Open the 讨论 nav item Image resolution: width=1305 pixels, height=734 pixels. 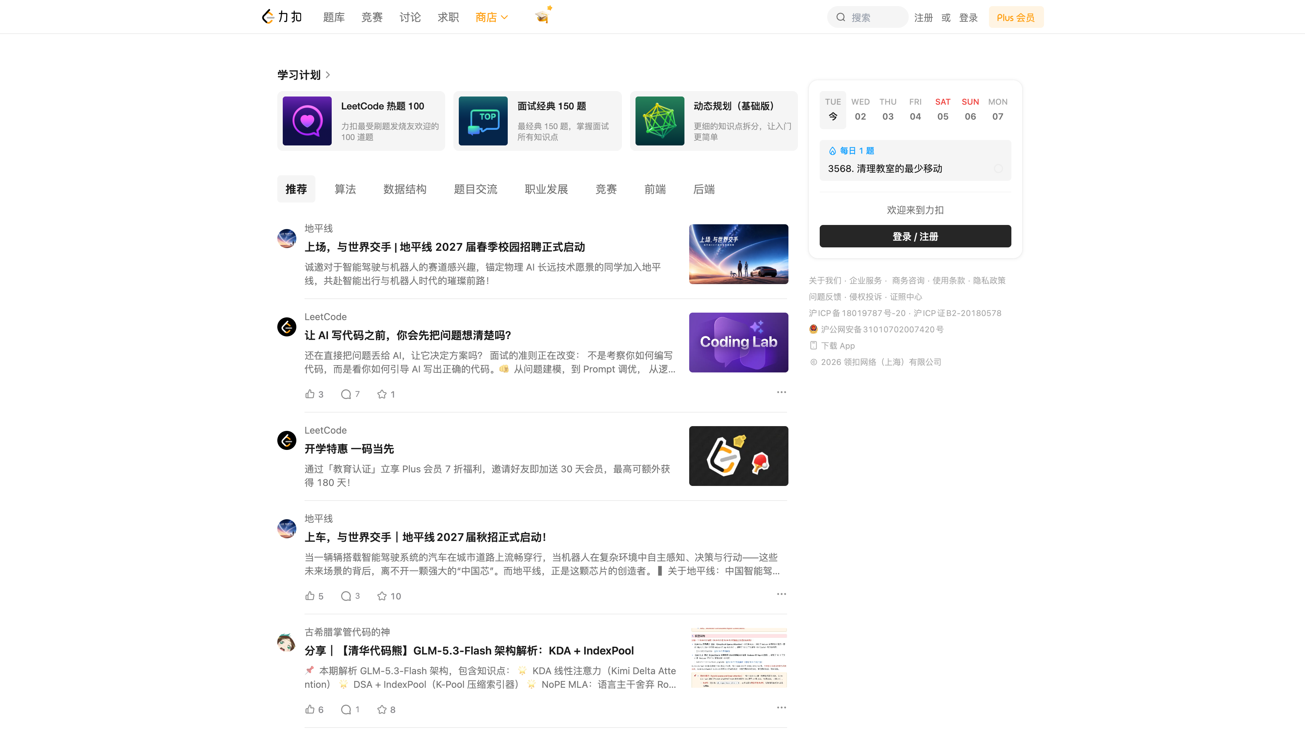click(410, 17)
